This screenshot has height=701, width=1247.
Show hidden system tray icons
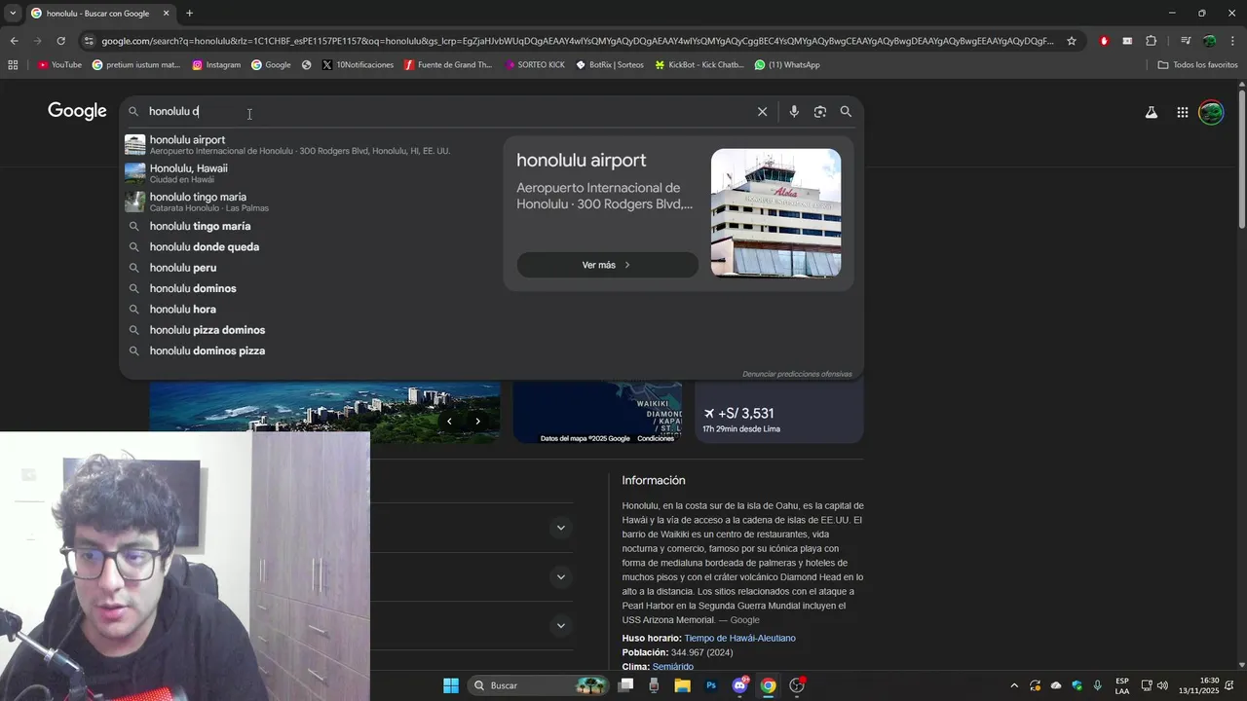[1013, 685]
